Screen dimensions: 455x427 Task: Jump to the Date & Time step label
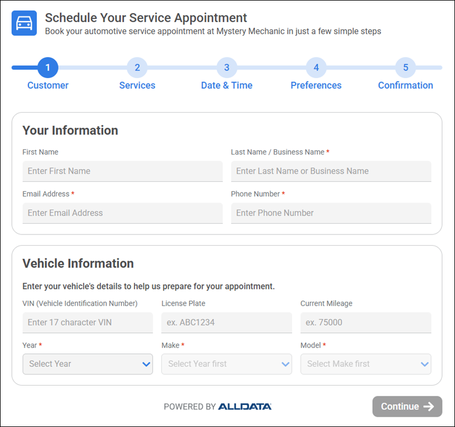tap(226, 86)
